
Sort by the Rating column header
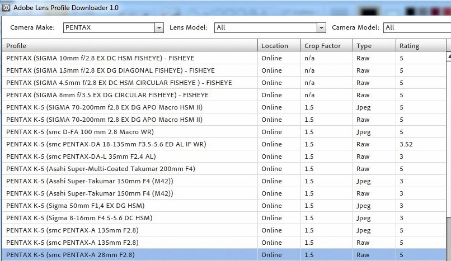[x=421, y=46]
